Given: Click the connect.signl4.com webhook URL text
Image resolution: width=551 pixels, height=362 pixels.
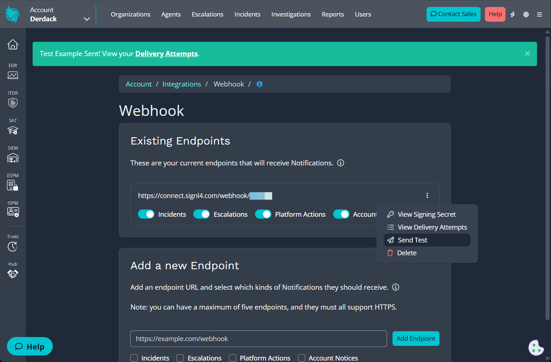Looking at the screenshot, I should click(x=205, y=195).
